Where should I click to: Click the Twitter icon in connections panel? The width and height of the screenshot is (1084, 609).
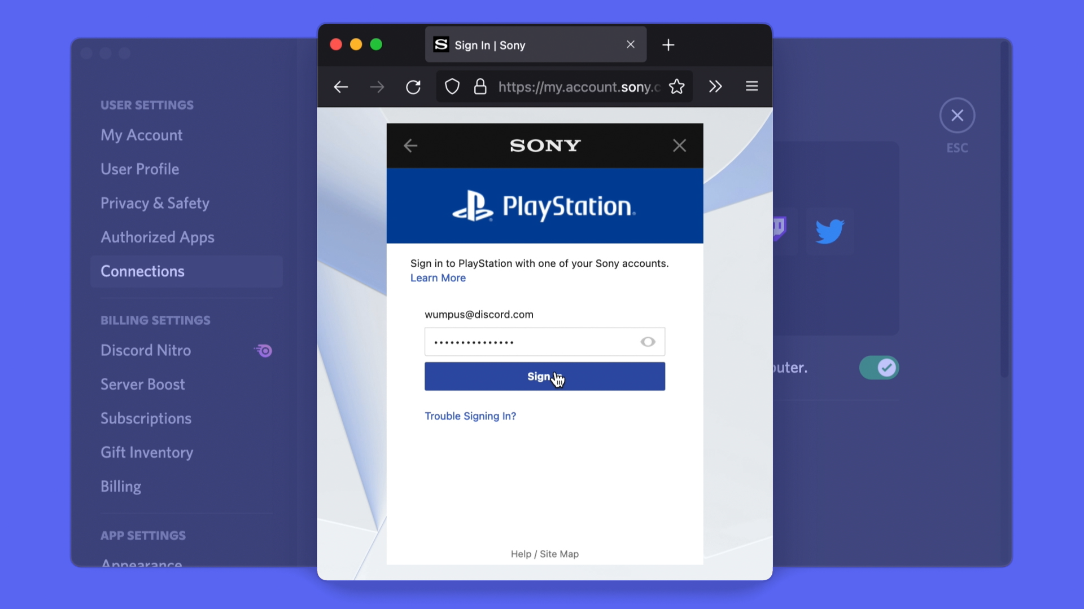click(x=830, y=231)
